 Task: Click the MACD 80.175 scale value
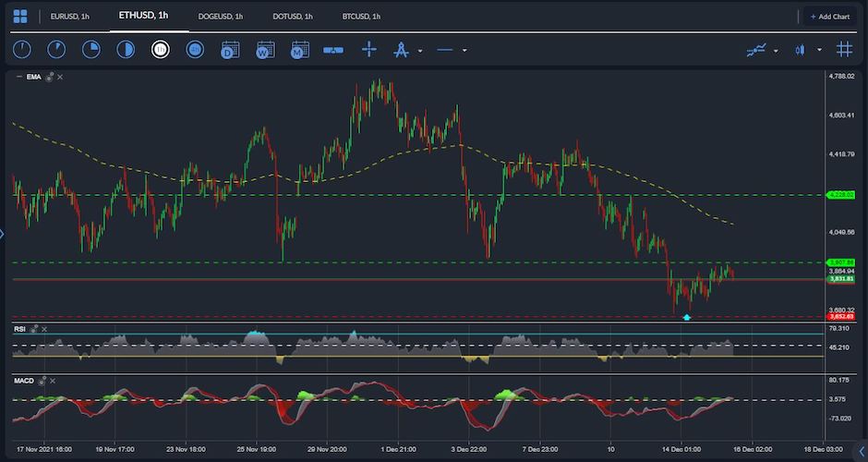(838, 380)
